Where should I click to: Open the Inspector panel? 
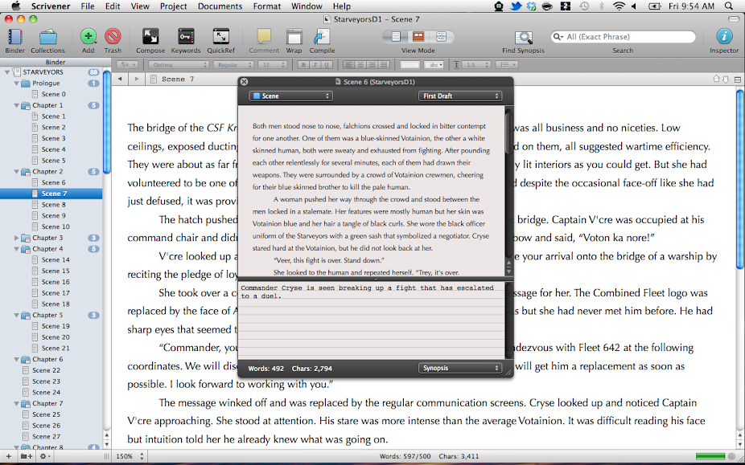click(x=723, y=36)
